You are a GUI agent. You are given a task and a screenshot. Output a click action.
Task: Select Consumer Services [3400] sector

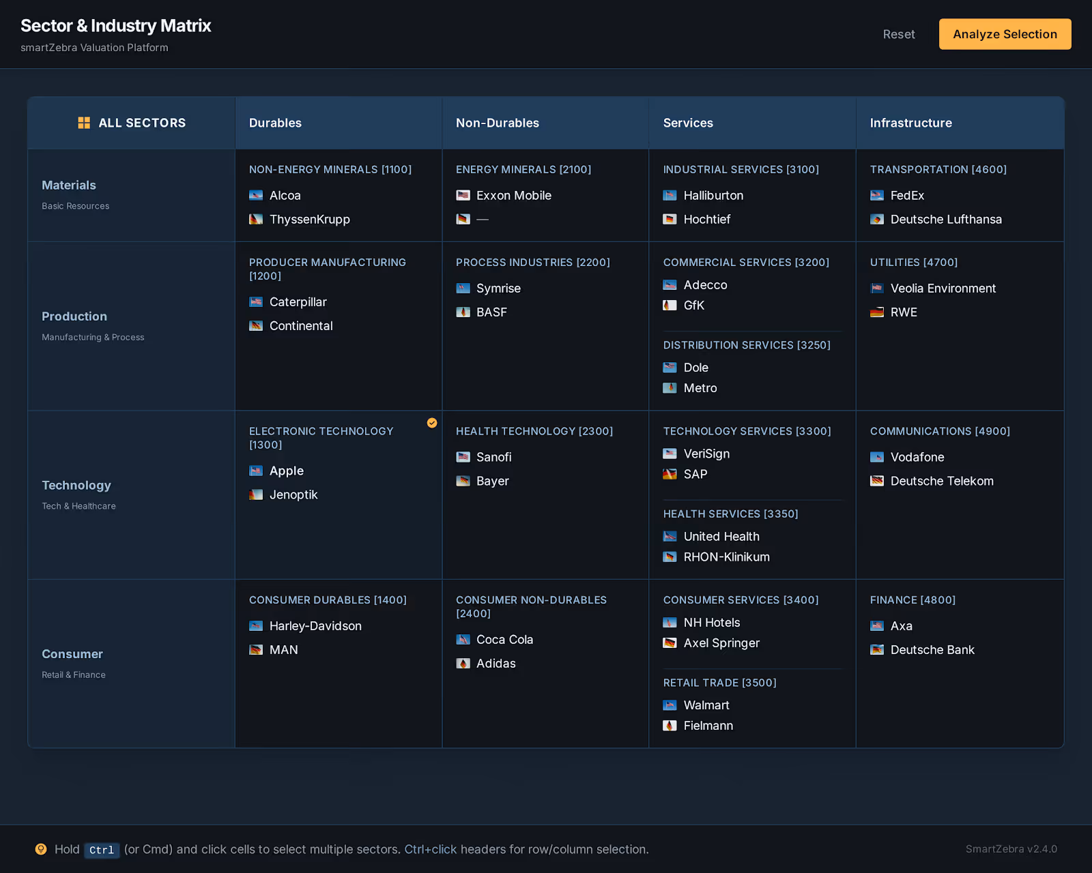752,621
